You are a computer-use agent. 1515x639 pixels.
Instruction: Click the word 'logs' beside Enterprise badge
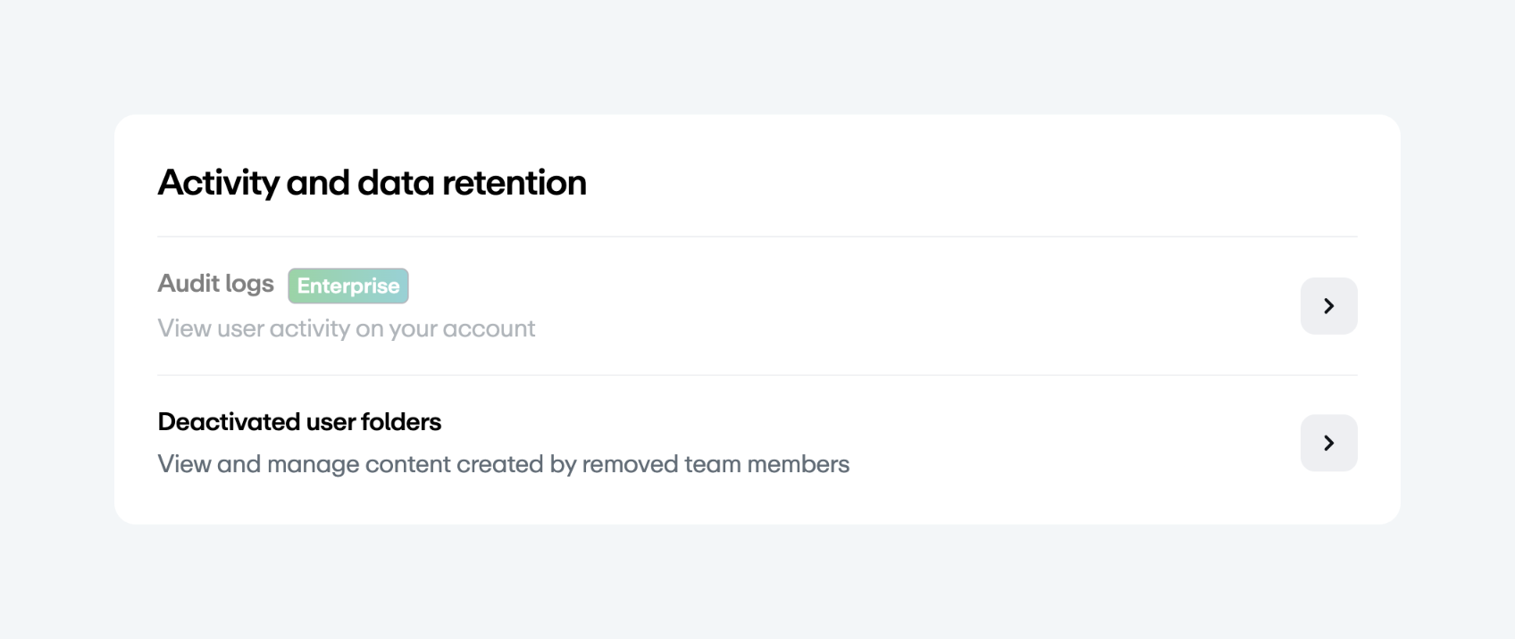coord(250,284)
